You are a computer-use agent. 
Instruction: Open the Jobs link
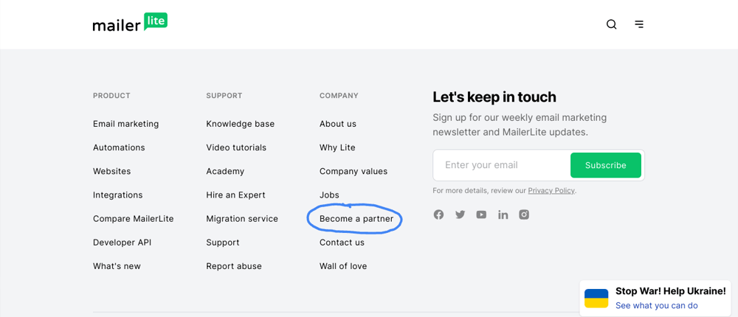(x=329, y=195)
